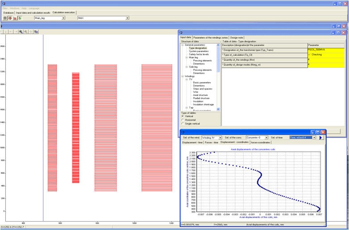Zoom in with the magnifier plus icon
Image resolution: width=349 pixels, height=230 pixels.
(21, 32)
